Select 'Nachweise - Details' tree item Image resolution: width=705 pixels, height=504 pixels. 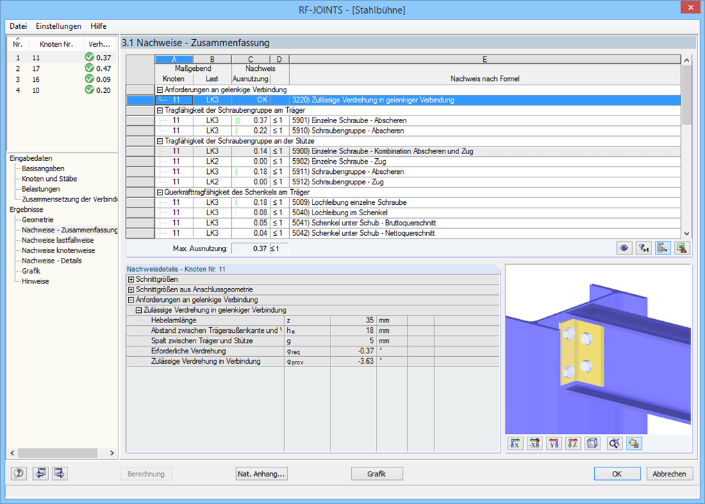[x=52, y=261]
